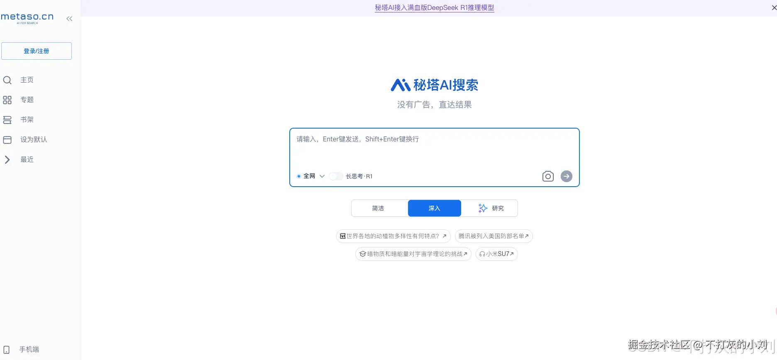This screenshot has width=777, height=360.
Task: Click the 设为默认 browser icon
Action: coord(7,140)
